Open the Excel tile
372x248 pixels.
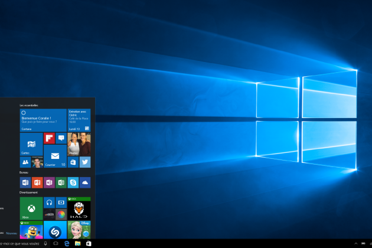click(61, 182)
